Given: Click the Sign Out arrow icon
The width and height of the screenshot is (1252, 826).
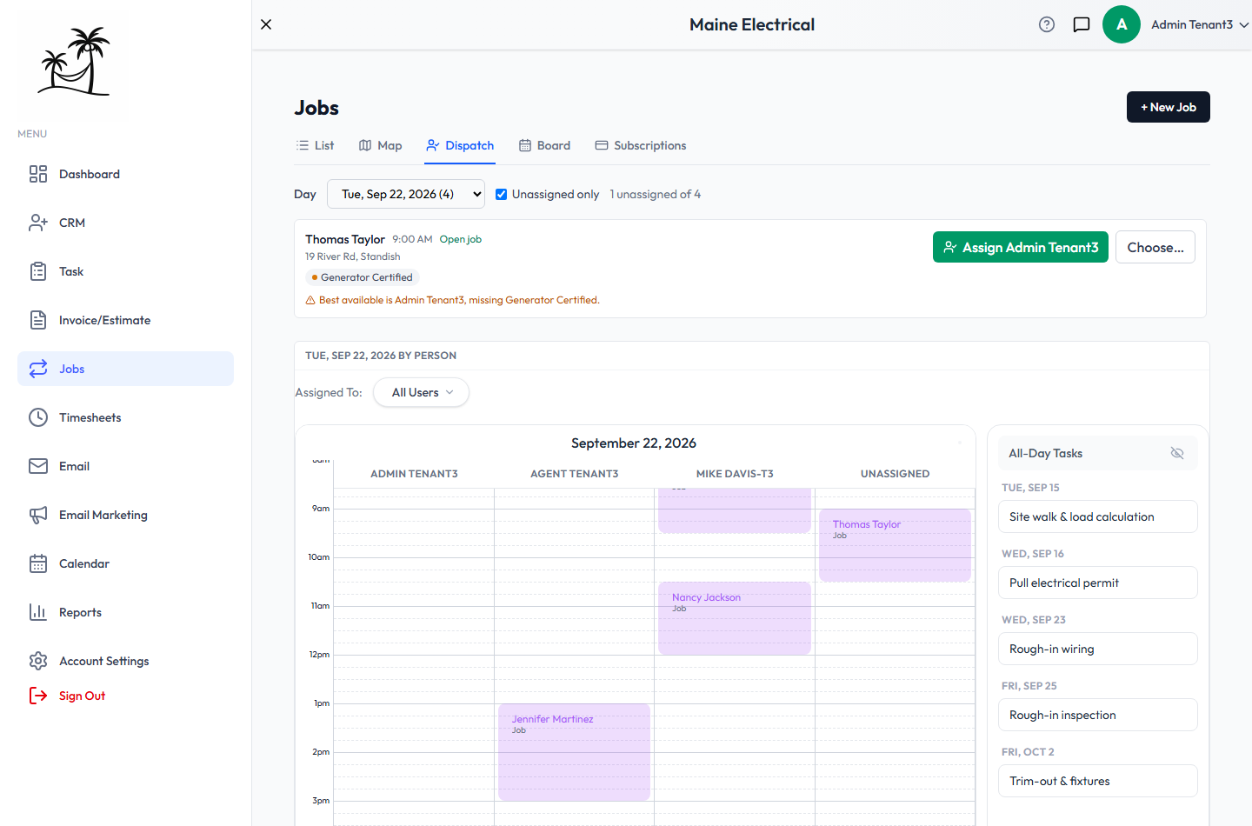Looking at the screenshot, I should pyautogui.click(x=38, y=696).
